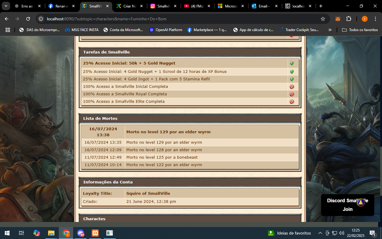Open Ideias de favoritos widget

(289, 233)
